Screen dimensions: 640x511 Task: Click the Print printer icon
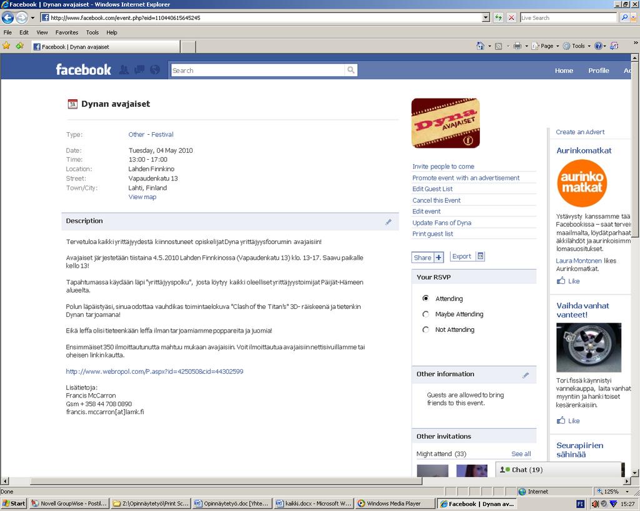tap(517, 46)
